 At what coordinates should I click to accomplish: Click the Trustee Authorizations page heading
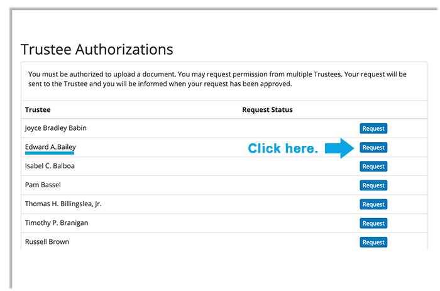(97, 50)
